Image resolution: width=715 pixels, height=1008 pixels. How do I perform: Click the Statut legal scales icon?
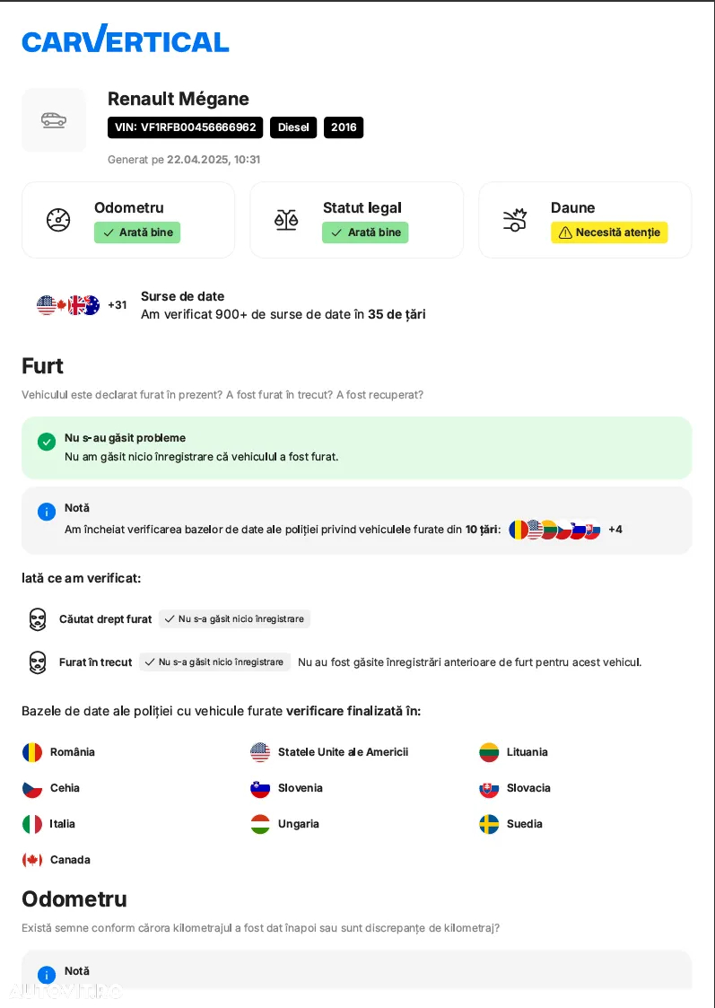286,220
